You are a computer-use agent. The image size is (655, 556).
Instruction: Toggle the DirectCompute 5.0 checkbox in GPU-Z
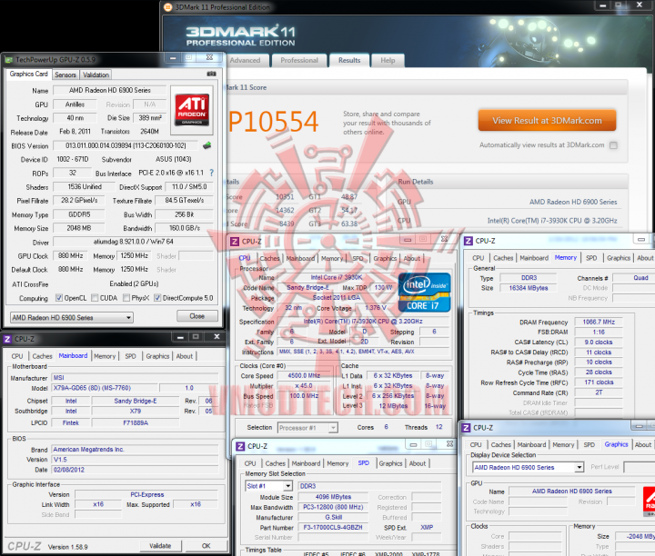(157, 298)
